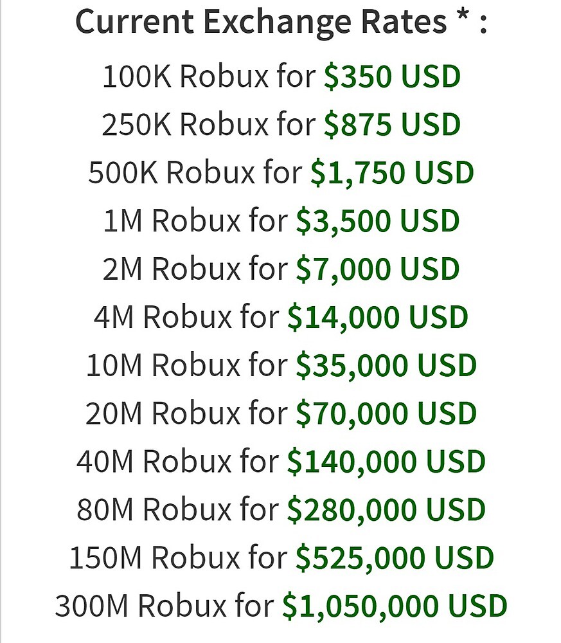The image size is (561, 643).
Task: Click the $35,000 USD price
Action: (x=386, y=366)
